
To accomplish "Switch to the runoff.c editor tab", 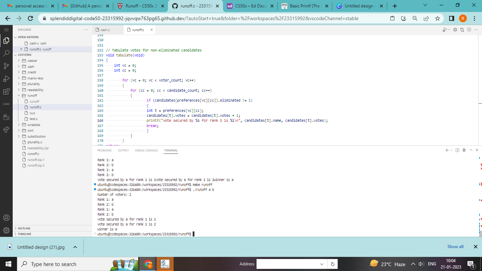I will (140, 30).
